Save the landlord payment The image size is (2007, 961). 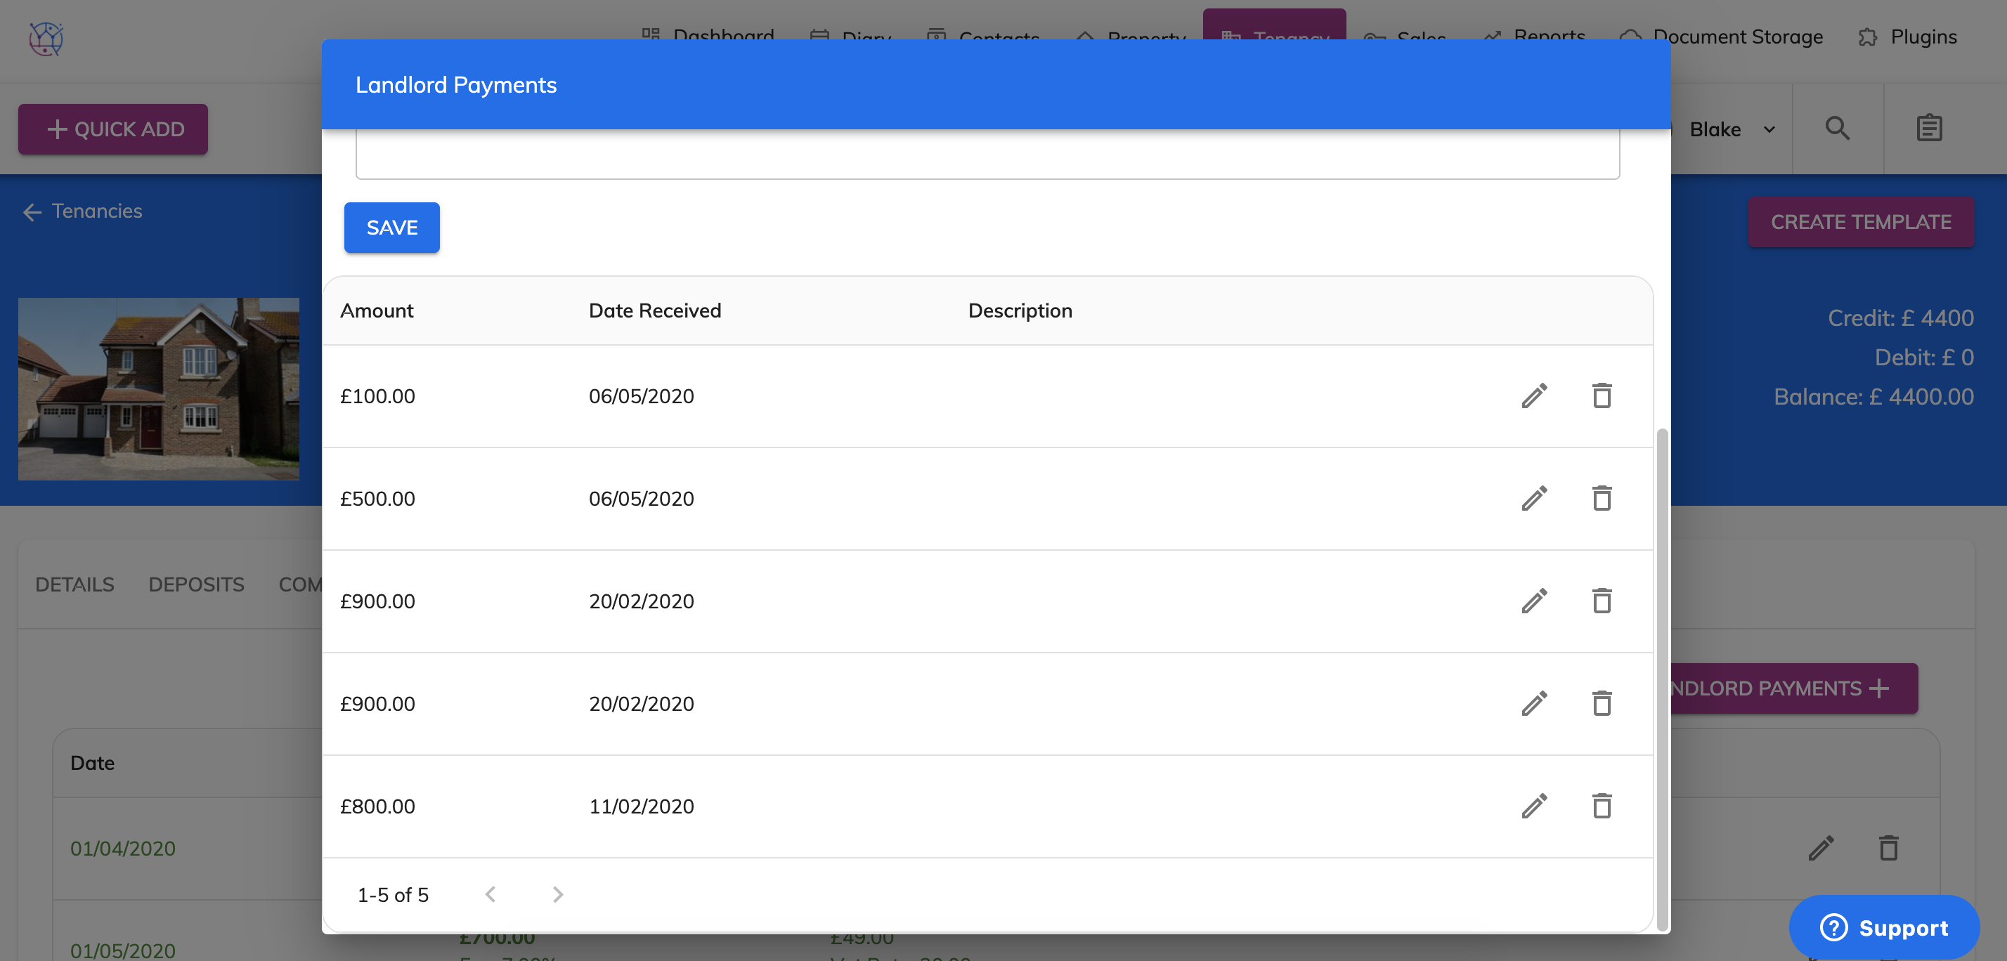point(391,228)
